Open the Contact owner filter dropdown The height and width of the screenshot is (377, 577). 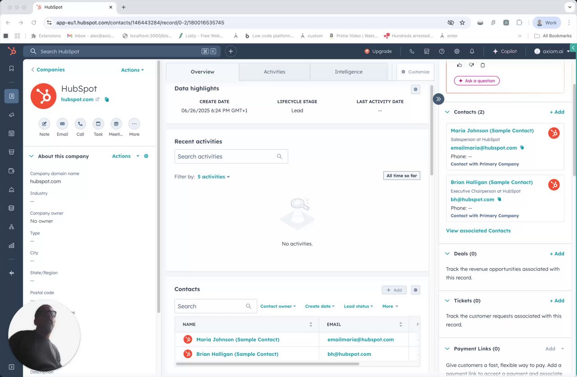tap(278, 306)
